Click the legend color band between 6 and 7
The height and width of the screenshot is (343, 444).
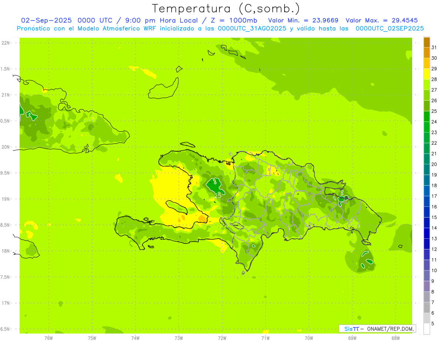coord(427,307)
